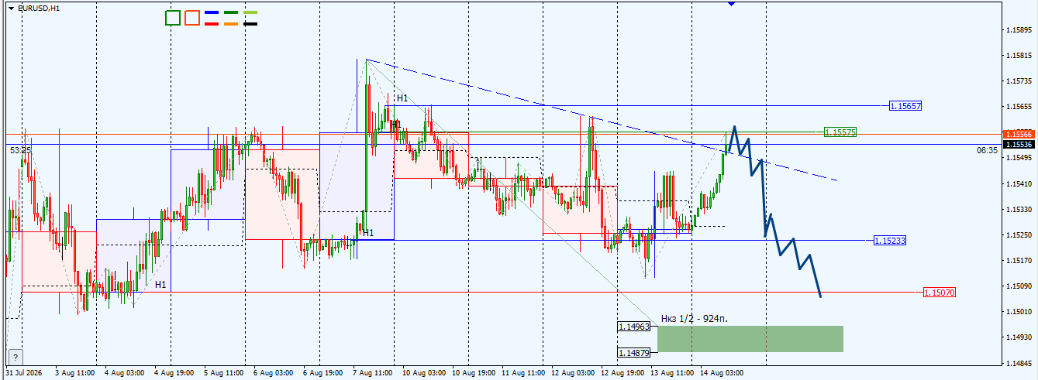1038x380 pixels.
Task: Click the 06:35 timer label
Action: coord(988,150)
